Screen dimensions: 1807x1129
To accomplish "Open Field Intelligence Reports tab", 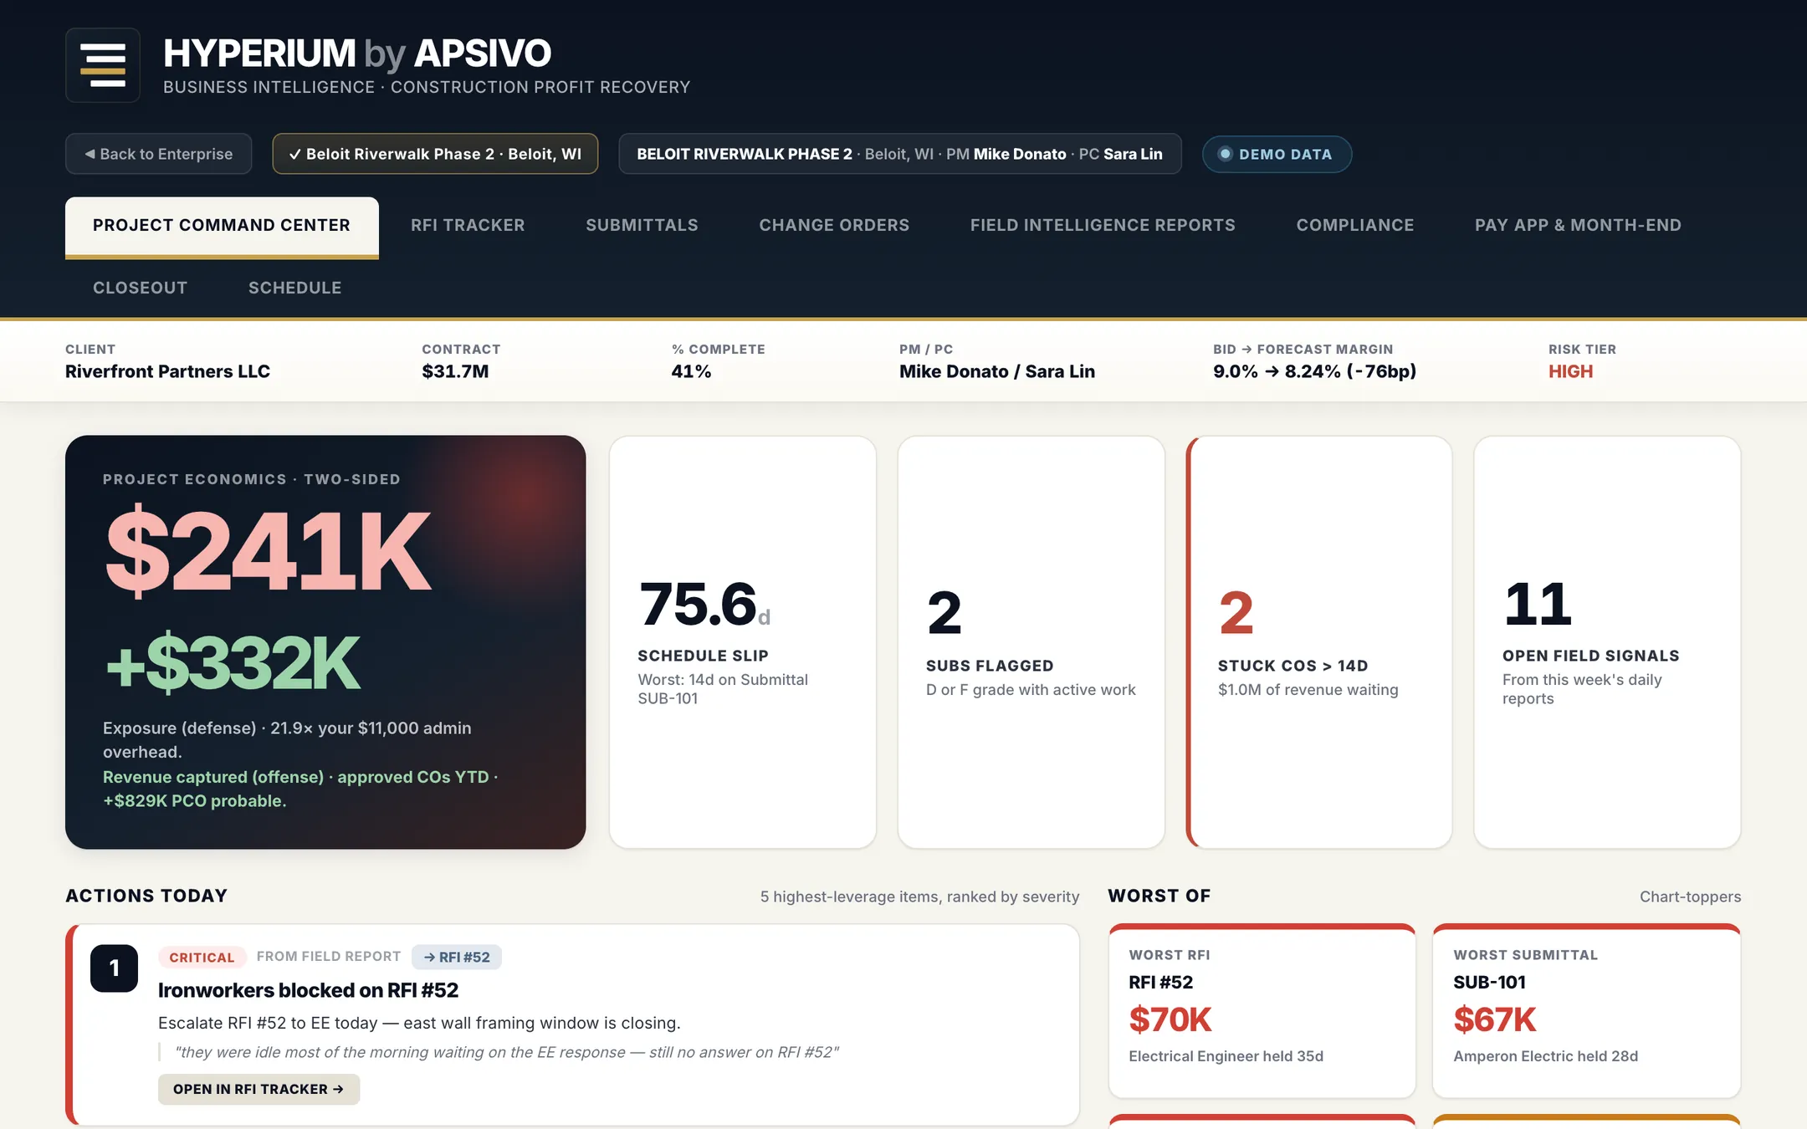I will [1103, 225].
